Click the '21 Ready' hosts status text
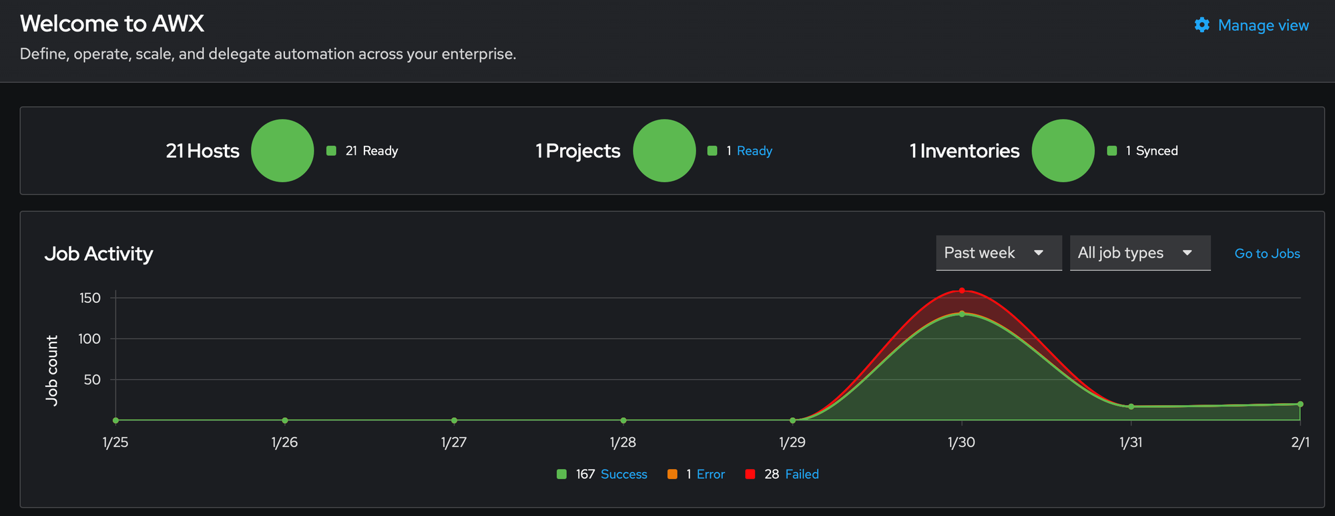1335x516 pixels. pyautogui.click(x=372, y=151)
